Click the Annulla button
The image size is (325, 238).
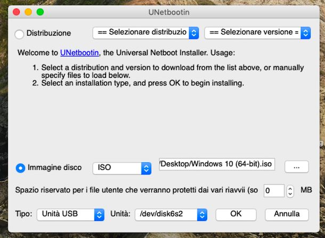287,215
